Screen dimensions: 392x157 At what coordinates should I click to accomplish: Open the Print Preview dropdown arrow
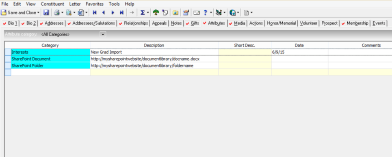[x=74, y=13]
